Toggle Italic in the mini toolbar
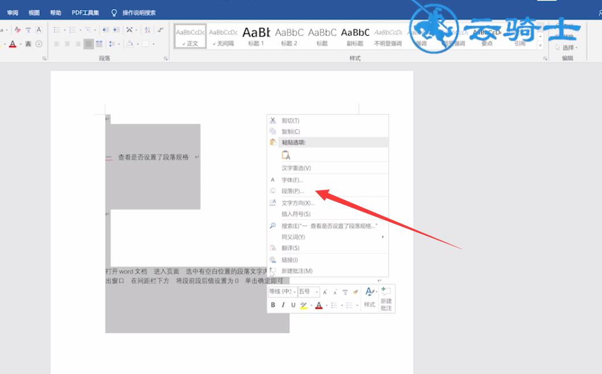This screenshot has width=602, height=374. pos(283,305)
